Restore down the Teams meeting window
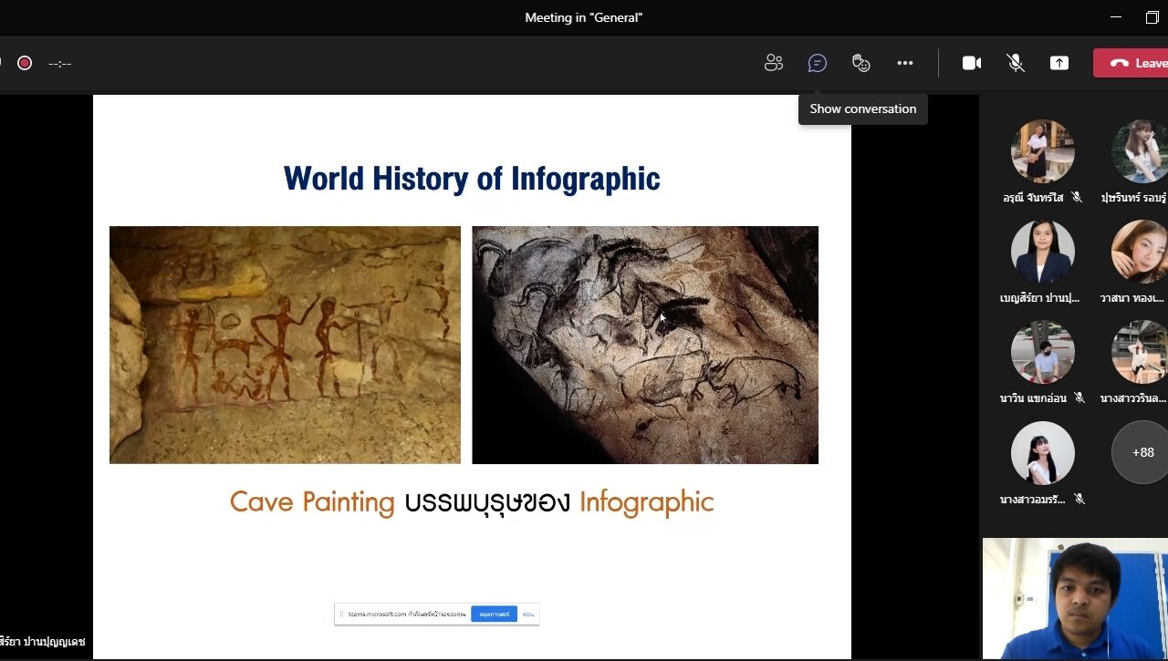 (1152, 17)
